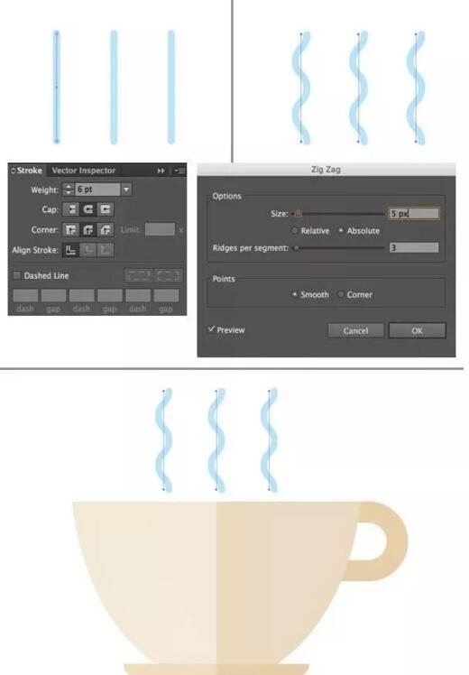Click the dash alignment preserve icon
Screen dimensions: 469x675
(139, 275)
